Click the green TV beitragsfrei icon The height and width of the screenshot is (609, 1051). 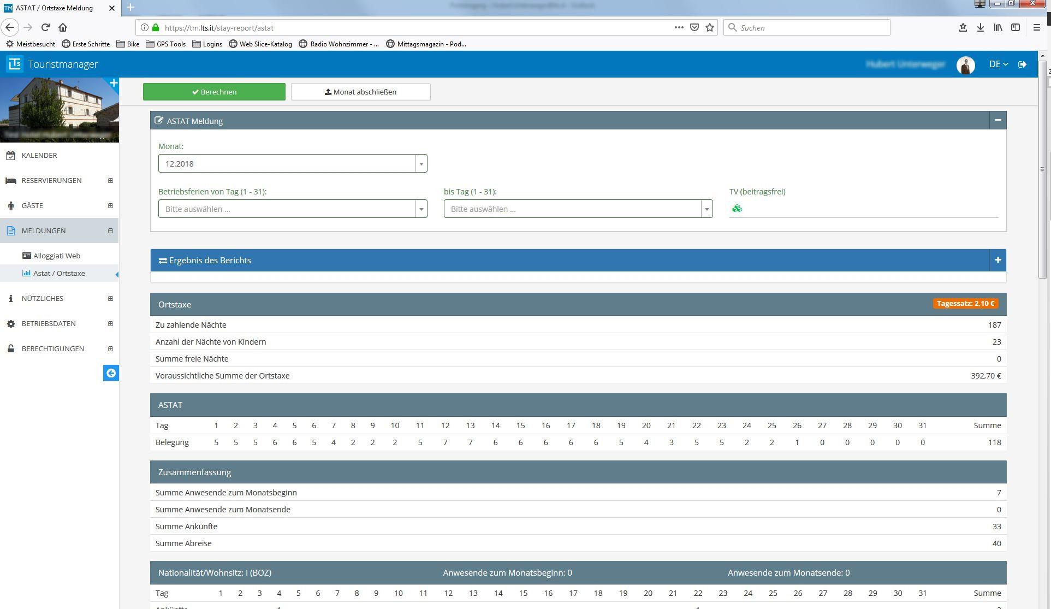coord(737,208)
